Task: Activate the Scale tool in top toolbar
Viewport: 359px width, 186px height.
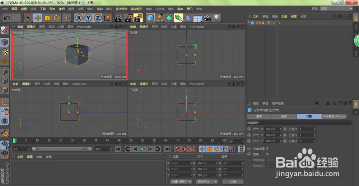Action: pyautogui.click(x=47, y=18)
